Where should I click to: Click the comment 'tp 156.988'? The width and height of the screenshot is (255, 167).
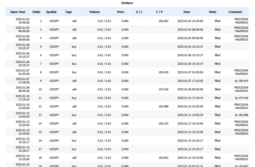242,115
